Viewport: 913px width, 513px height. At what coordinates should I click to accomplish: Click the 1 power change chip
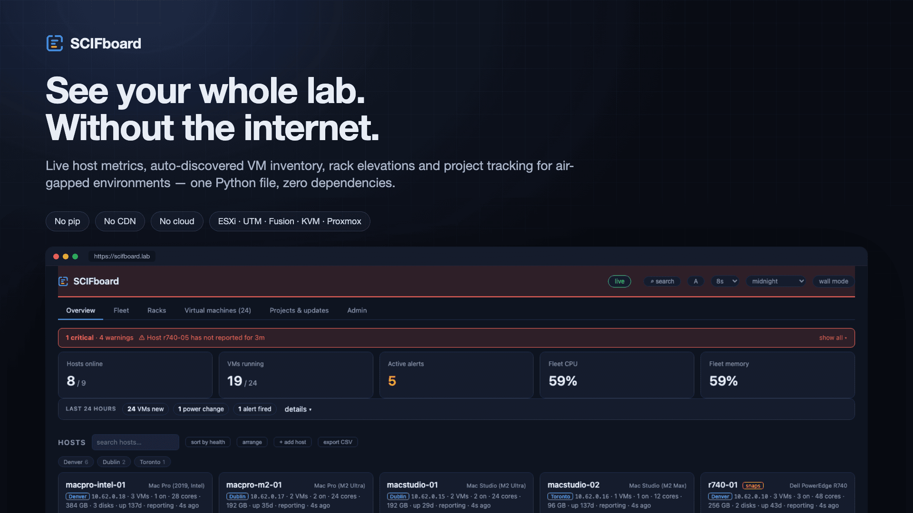201,409
